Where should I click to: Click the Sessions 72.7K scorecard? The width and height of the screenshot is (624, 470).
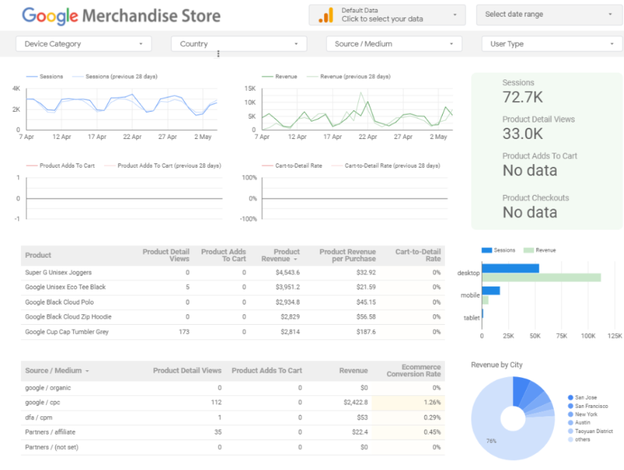click(522, 91)
